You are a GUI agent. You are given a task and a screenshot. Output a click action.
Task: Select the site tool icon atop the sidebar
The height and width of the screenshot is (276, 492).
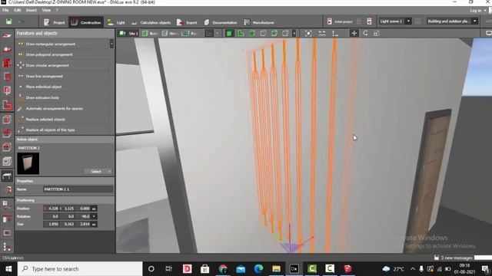(x=7, y=35)
